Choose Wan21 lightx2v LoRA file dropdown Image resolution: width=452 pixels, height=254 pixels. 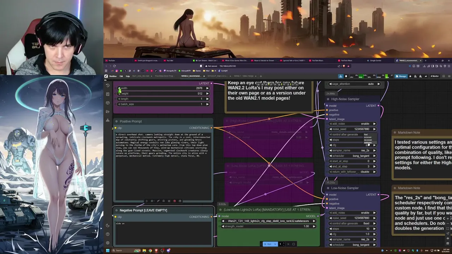pyautogui.click(x=268, y=221)
